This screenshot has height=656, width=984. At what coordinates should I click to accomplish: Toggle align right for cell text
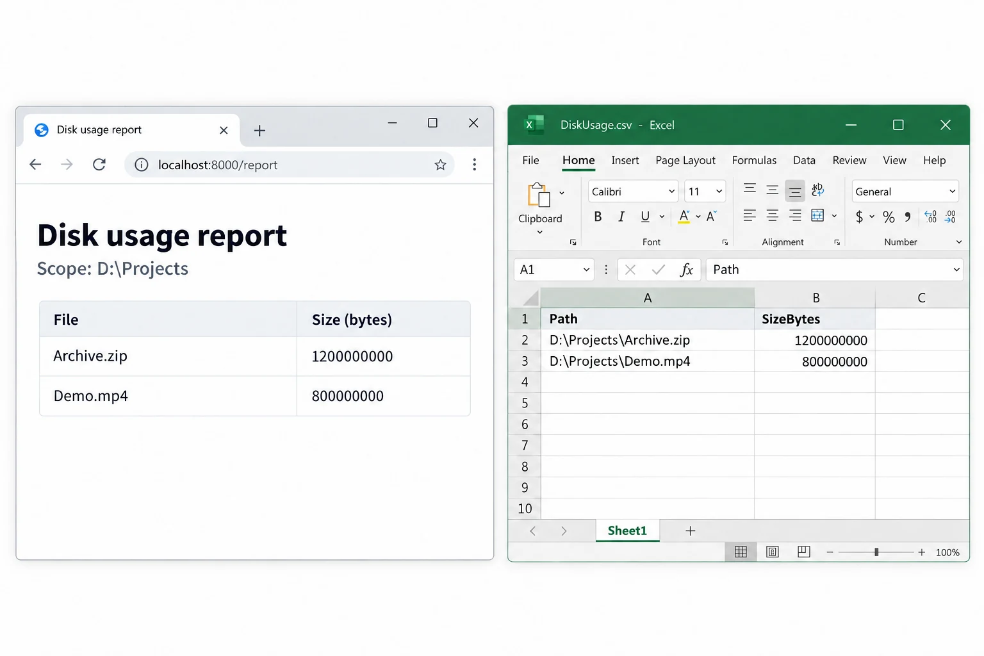click(795, 216)
